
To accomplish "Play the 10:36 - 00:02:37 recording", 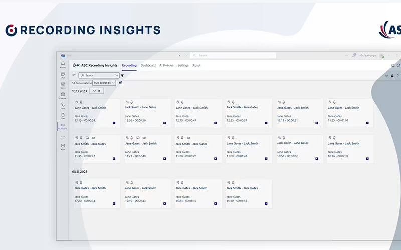I will (367, 159).
